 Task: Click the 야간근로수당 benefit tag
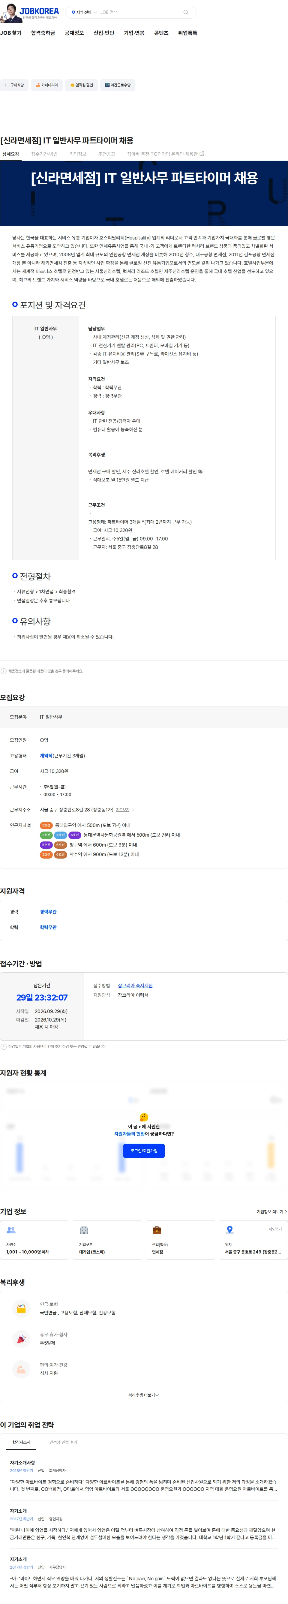coord(118,85)
